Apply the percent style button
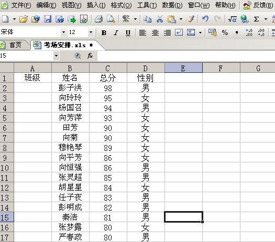This screenshot has height=242, width=275. 225,32
